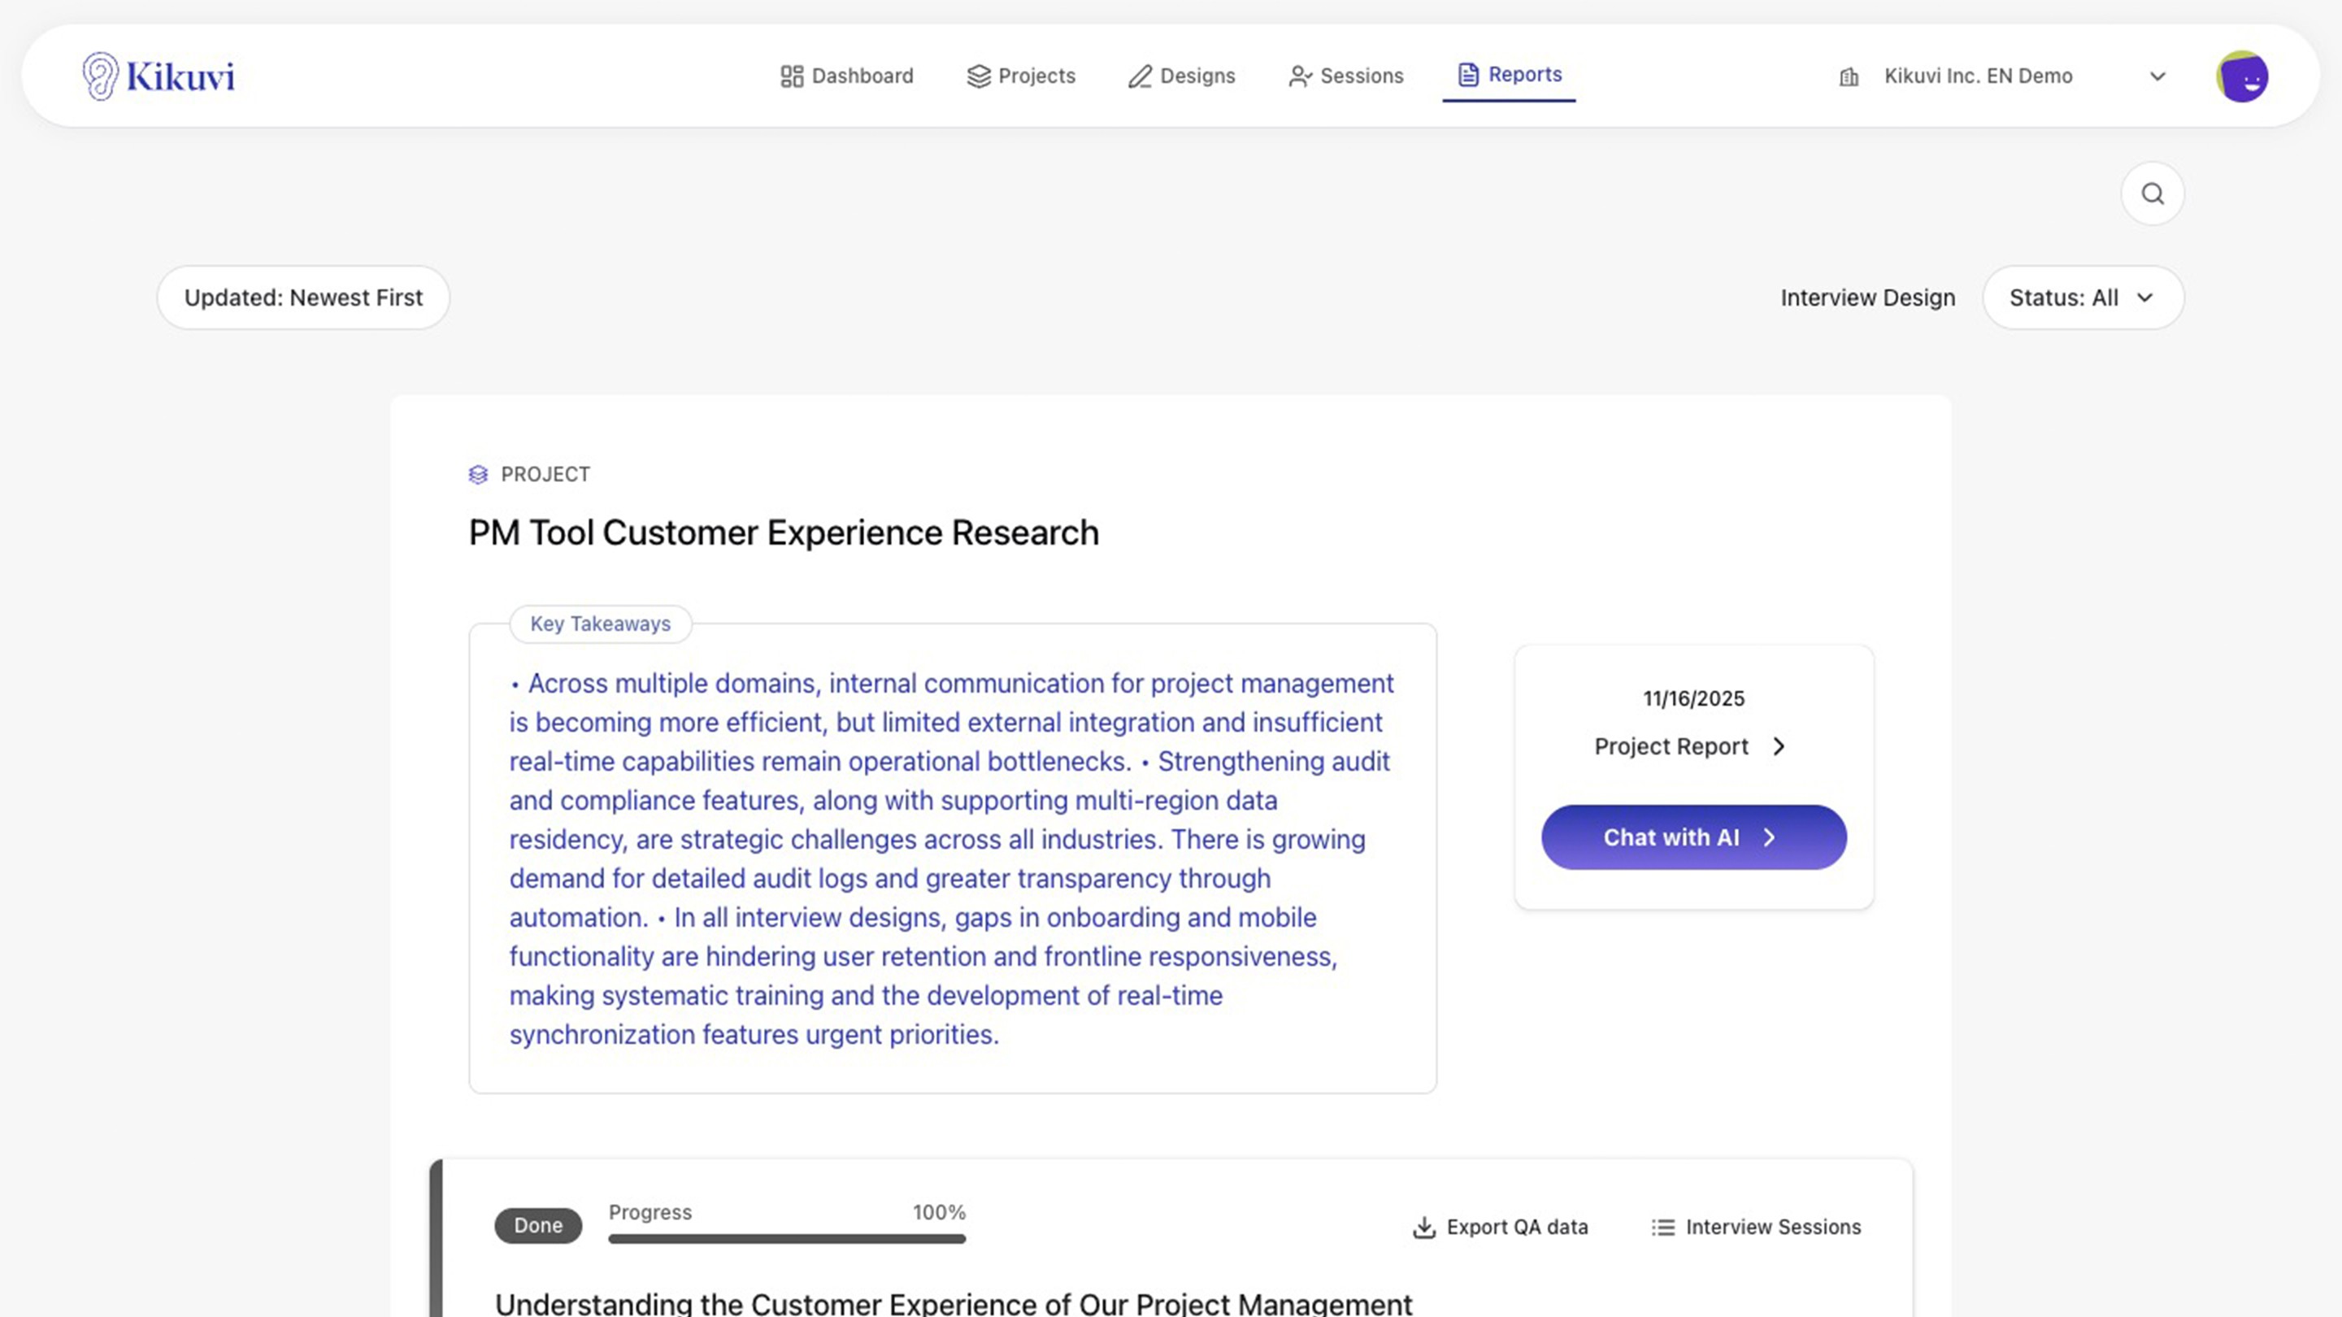Click the Interview Design filter label

click(1866, 298)
